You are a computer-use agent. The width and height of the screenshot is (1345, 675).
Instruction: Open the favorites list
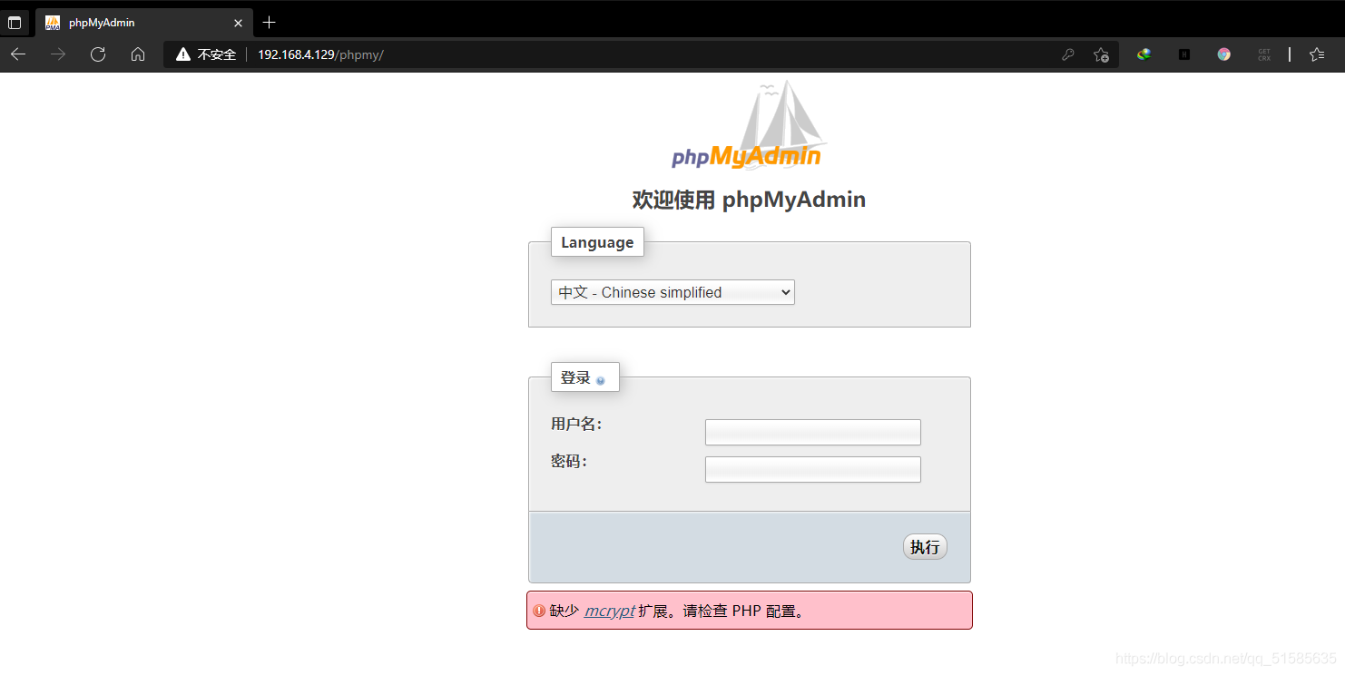point(1317,54)
